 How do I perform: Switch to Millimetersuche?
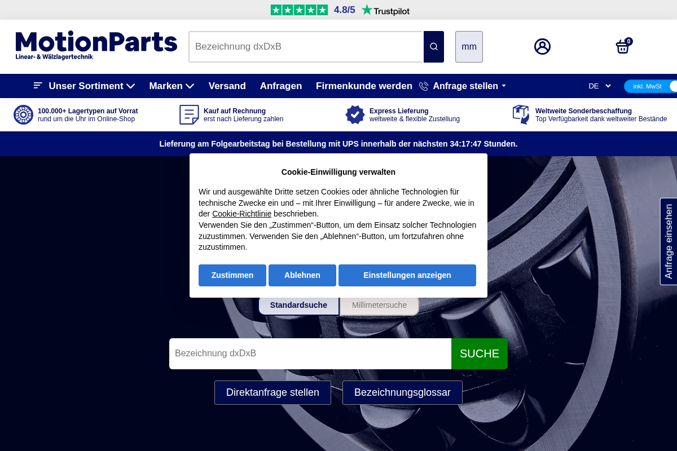(x=379, y=305)
